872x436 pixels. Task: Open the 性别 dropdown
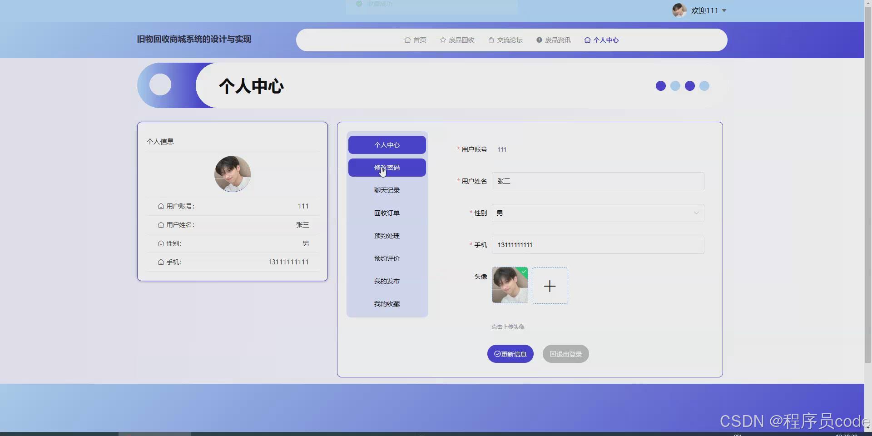[598, 213]
